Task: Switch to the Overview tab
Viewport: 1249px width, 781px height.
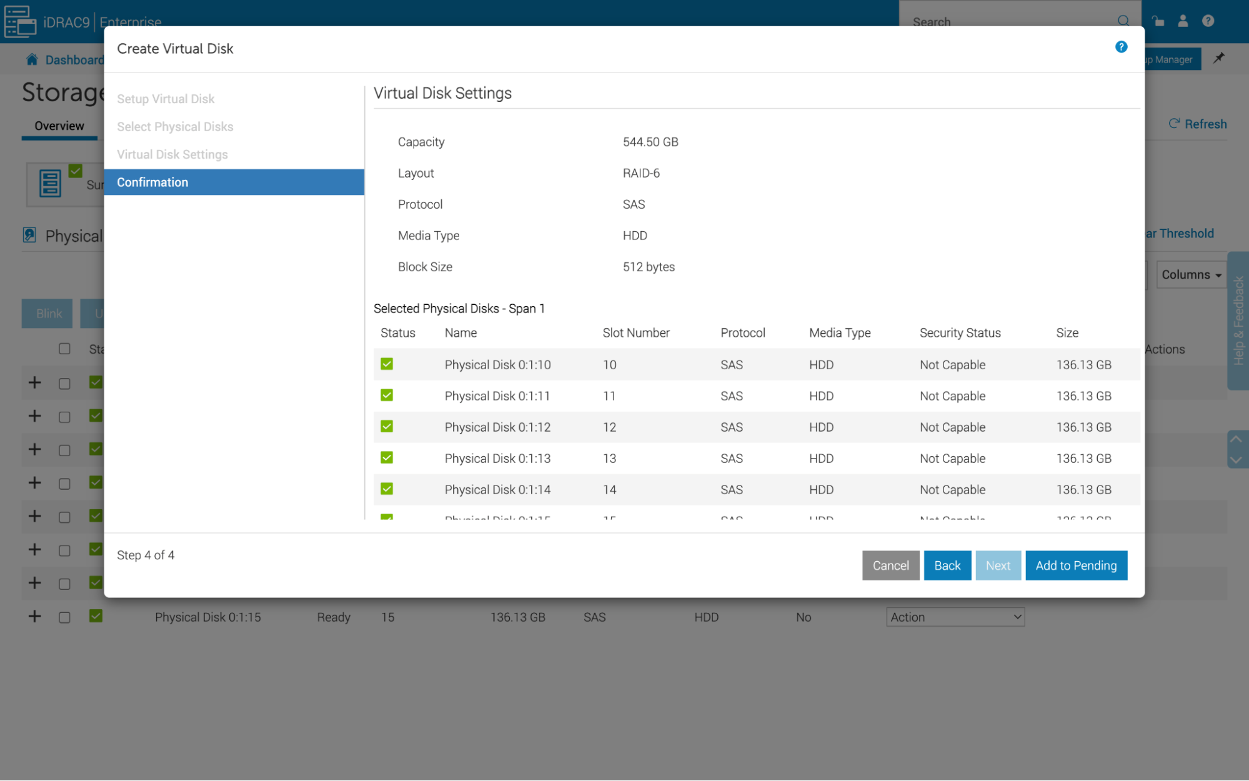Action: click(59, 126)
